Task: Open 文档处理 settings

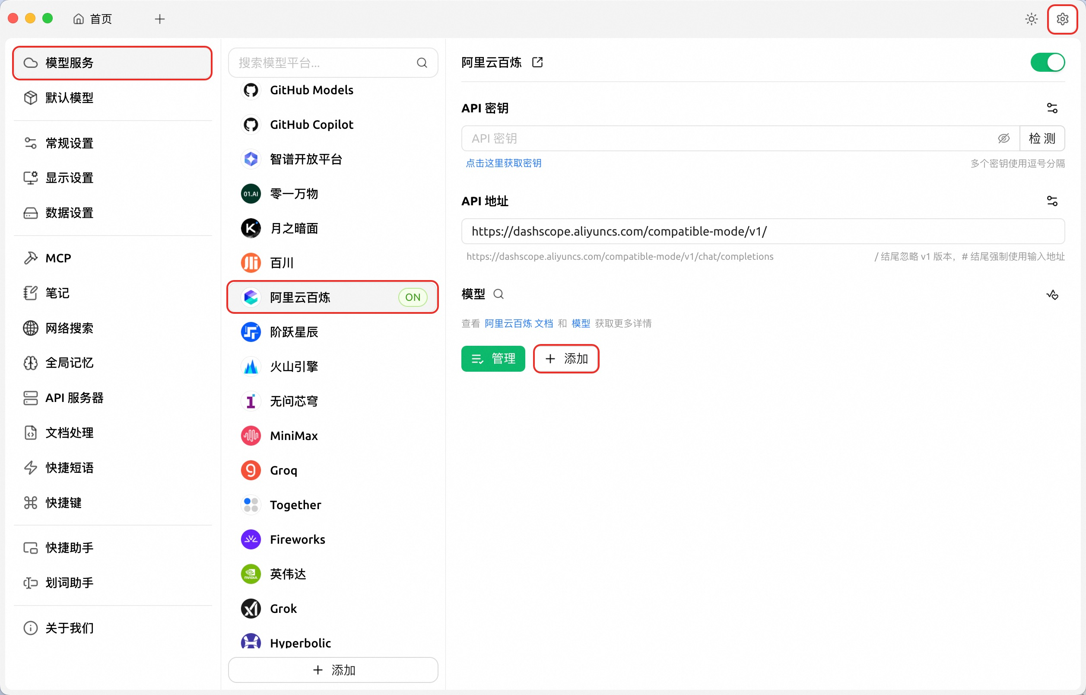Action: [x=112, y=433]
